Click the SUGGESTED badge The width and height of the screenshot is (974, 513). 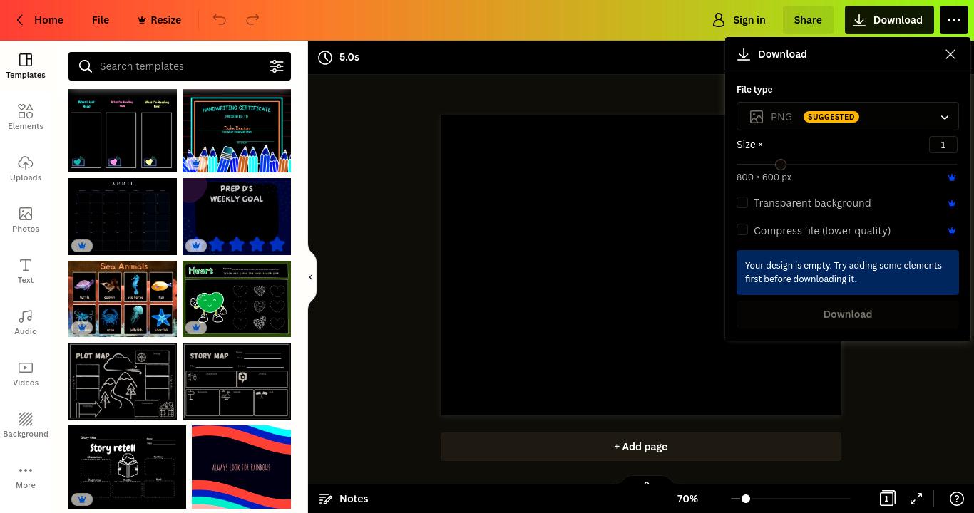coord(831,117)
